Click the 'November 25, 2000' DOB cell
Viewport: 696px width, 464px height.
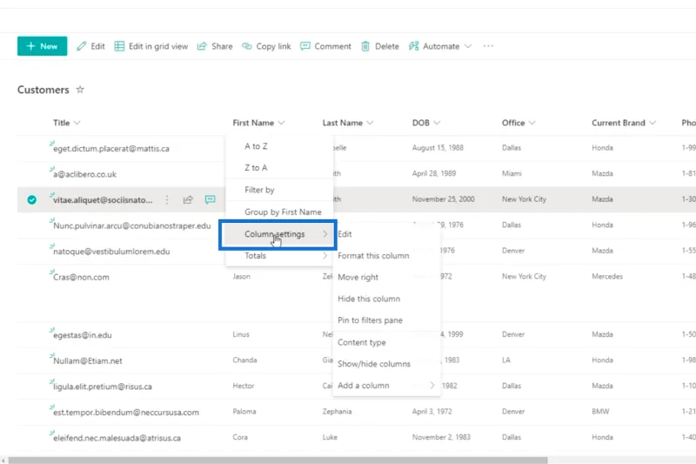click(x=443, y=199)
